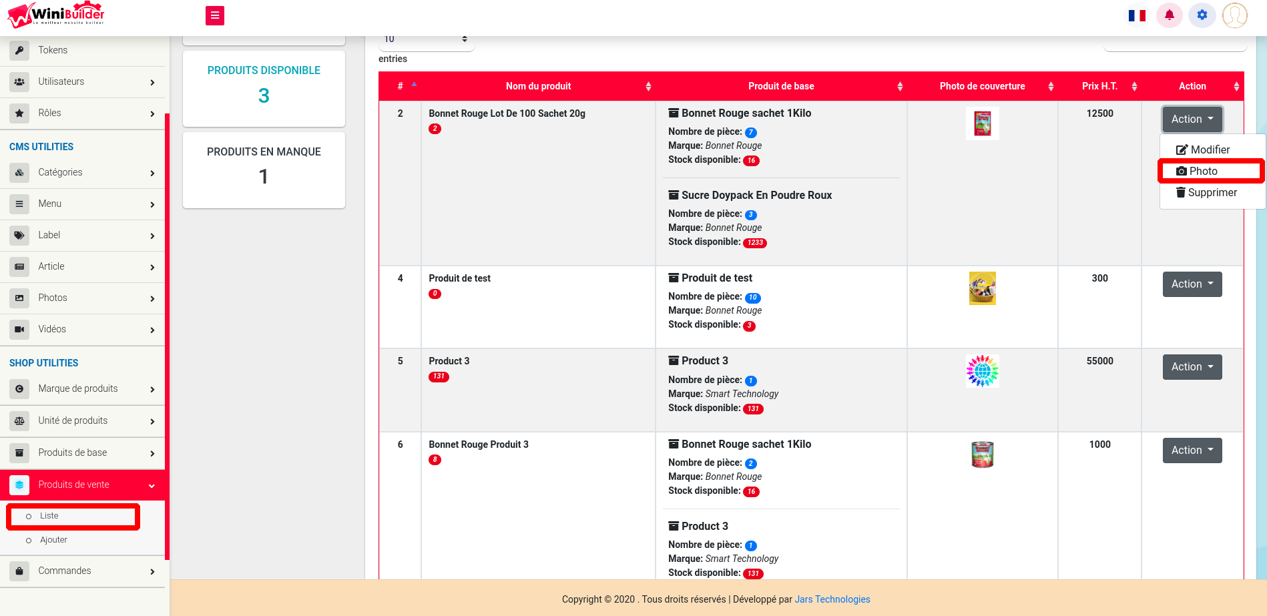The width and height of the screenshot is (1267, 616).
Task: Click the WiniBuilder logo
Action: pos(56,15)
